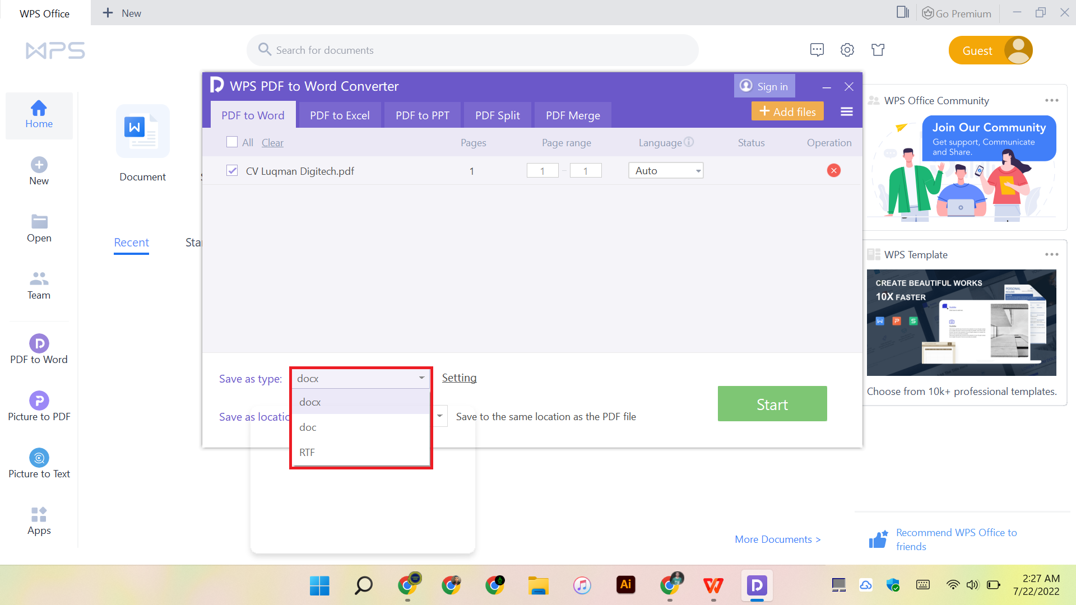Open More Documents link
The width and height of the screenshot is (1076, 605).
tap(777, 539)
